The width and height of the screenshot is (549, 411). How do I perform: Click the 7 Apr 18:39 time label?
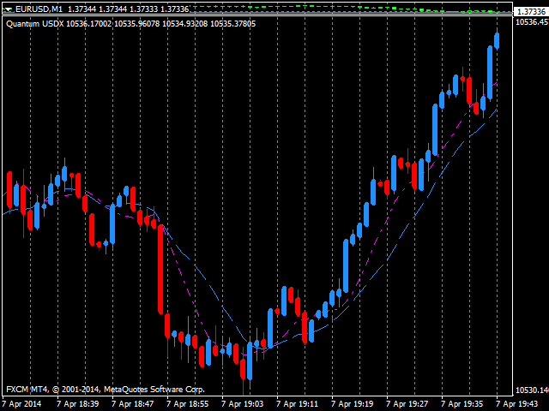pos(79,403)
